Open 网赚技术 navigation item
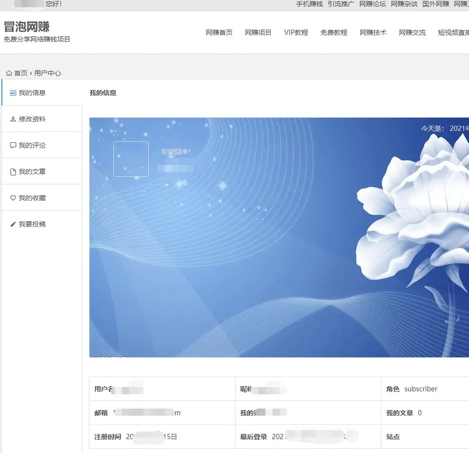This screenshot has width=469, height=453. (x=373, y=32)
